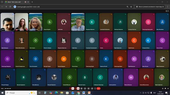The height and width of the screenshot is (95, 170).
Task: Go forward in browser history
Action: coord(6,7)
